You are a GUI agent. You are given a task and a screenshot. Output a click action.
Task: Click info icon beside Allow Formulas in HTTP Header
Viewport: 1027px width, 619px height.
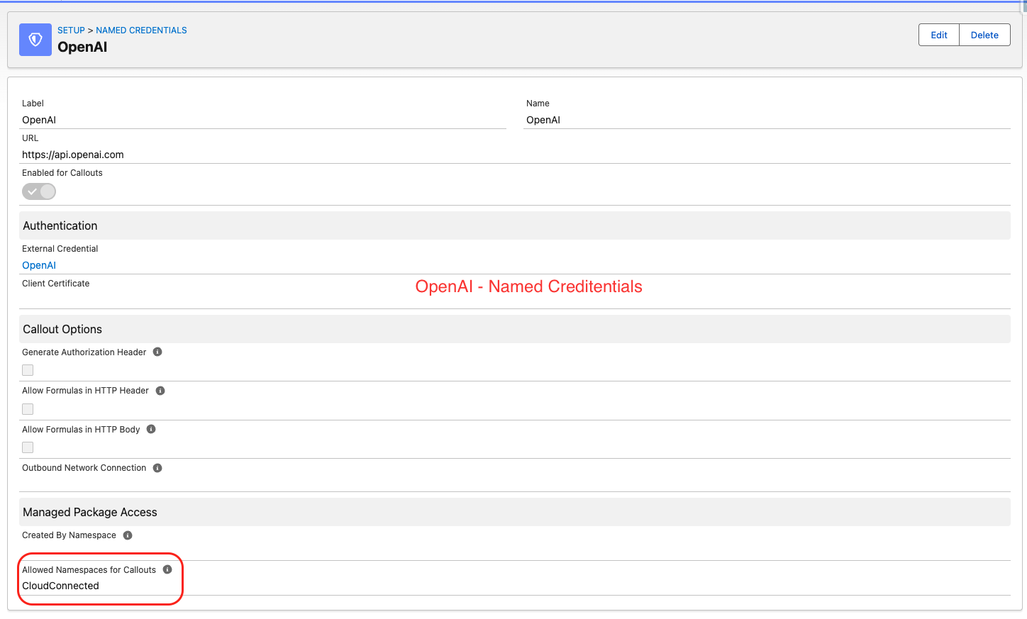click(x=160, y=391)
